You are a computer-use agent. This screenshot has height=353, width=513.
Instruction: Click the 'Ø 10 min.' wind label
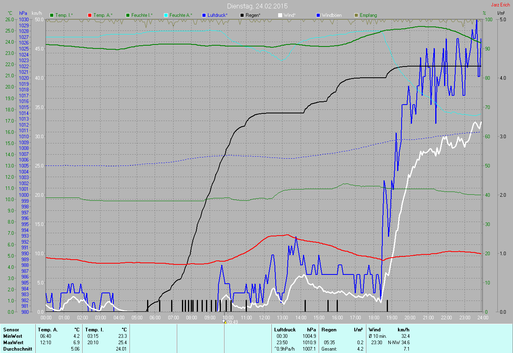tap(378, 336)
